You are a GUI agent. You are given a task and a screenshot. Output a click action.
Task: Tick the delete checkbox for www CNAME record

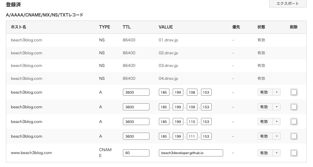(x=294, y=153)
